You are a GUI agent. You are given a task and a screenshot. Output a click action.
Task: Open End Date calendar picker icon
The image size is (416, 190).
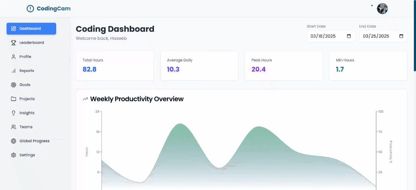tap(401, 36)
